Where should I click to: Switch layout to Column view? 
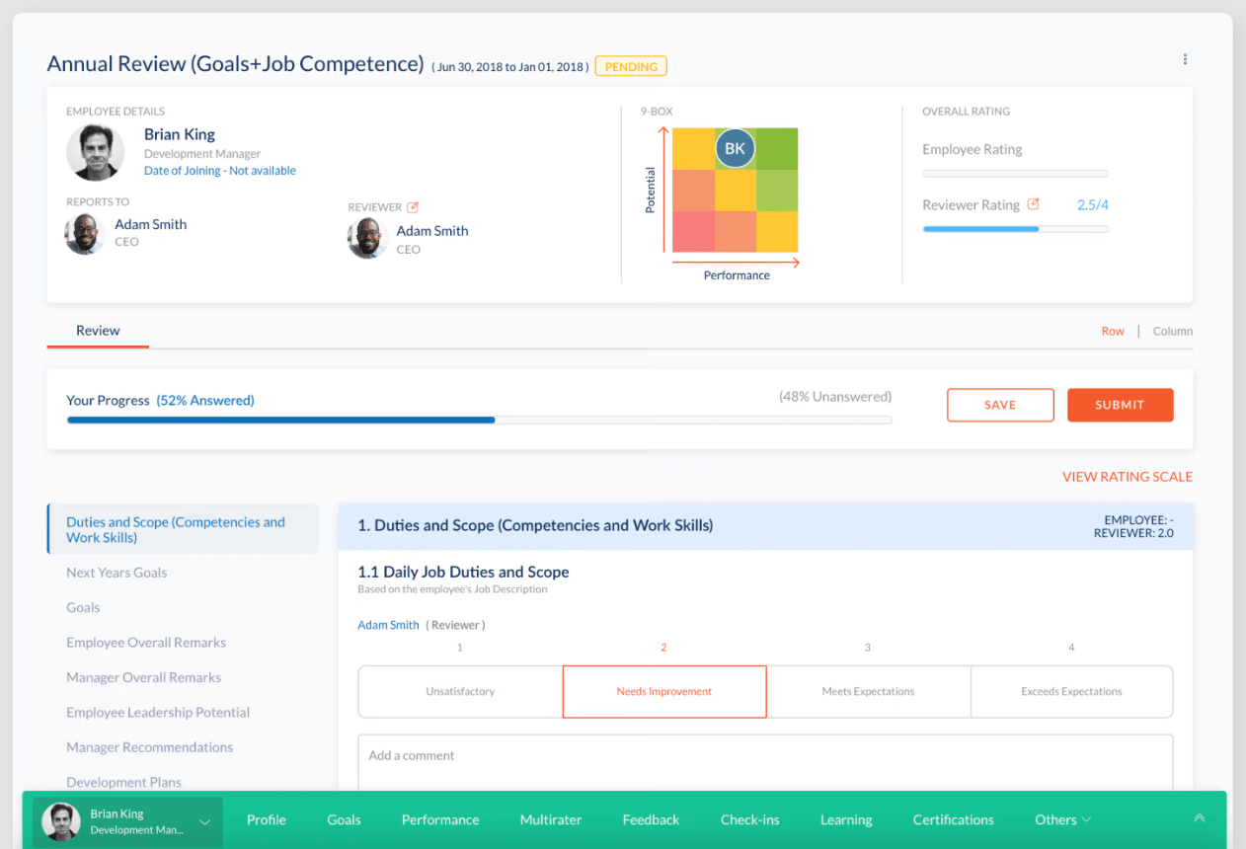tap(1173, 331)
